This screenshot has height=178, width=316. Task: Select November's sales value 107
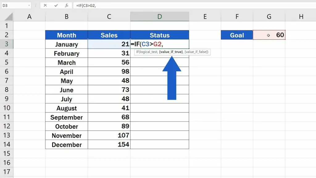(109, 135)
